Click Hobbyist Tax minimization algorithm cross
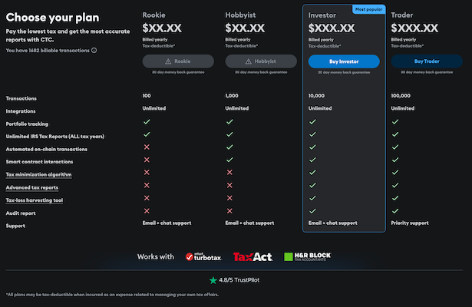This screenshot has height=307, width=472. point(229,172)
